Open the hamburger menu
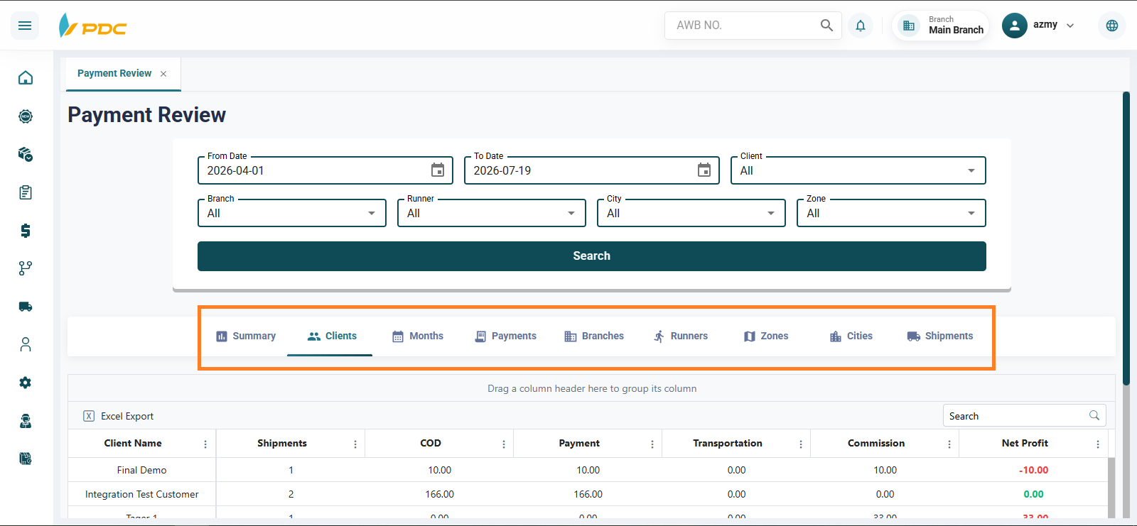 (25, 26)
